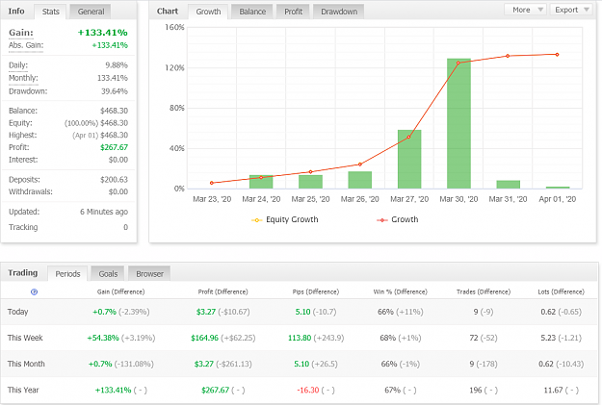
Task: Select the Profit chart tab
Action: pos(294,12)
